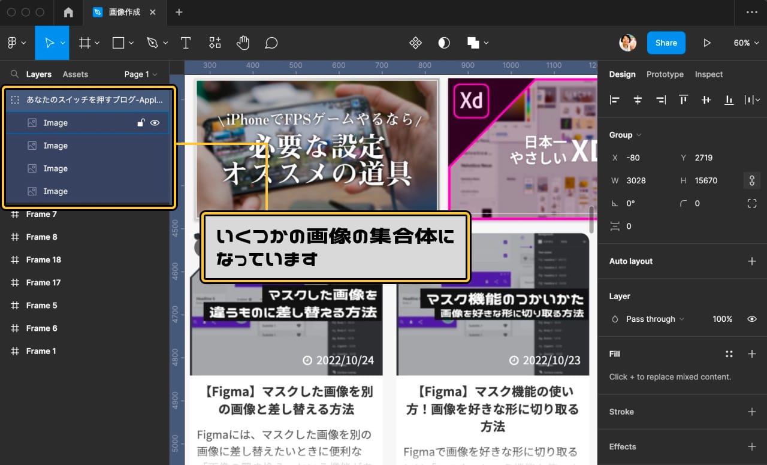Close the 画像作成 tab
The width and height of the screenshot is (767, 465).
click(153, 12)
